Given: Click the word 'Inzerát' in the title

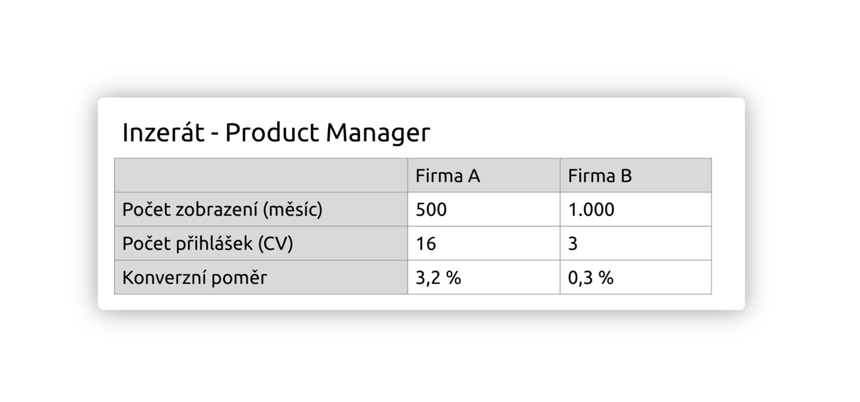Looking at the screenshot, I should click(x=163, y=133).
